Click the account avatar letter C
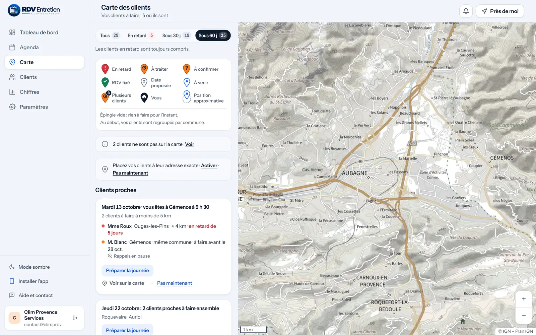This screenshot has width=536, height=335. 14,318
